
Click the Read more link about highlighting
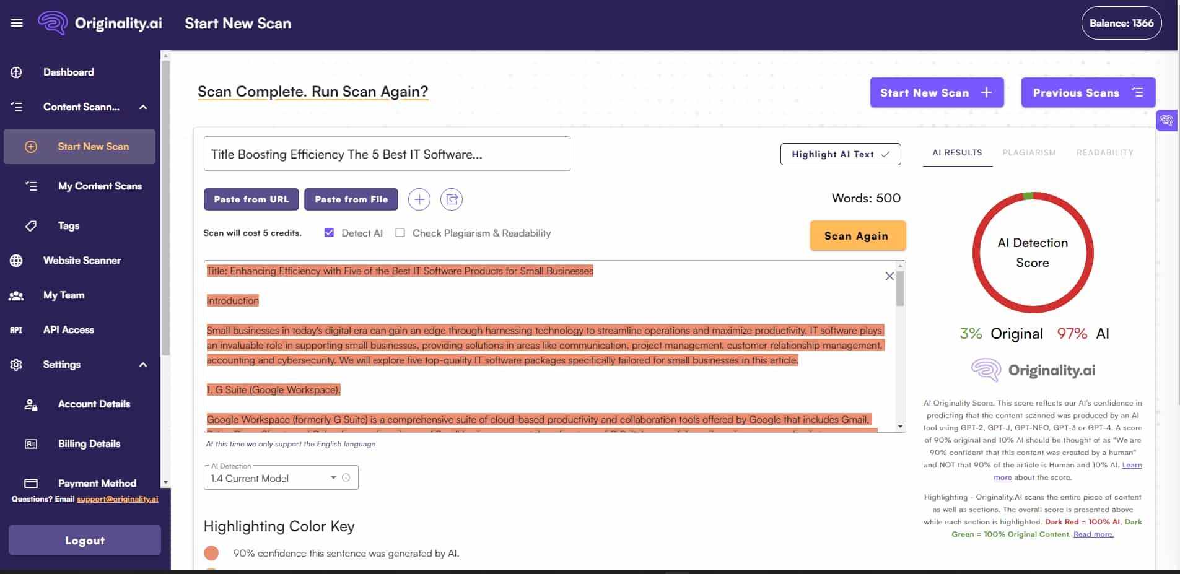pos(1093,534)
